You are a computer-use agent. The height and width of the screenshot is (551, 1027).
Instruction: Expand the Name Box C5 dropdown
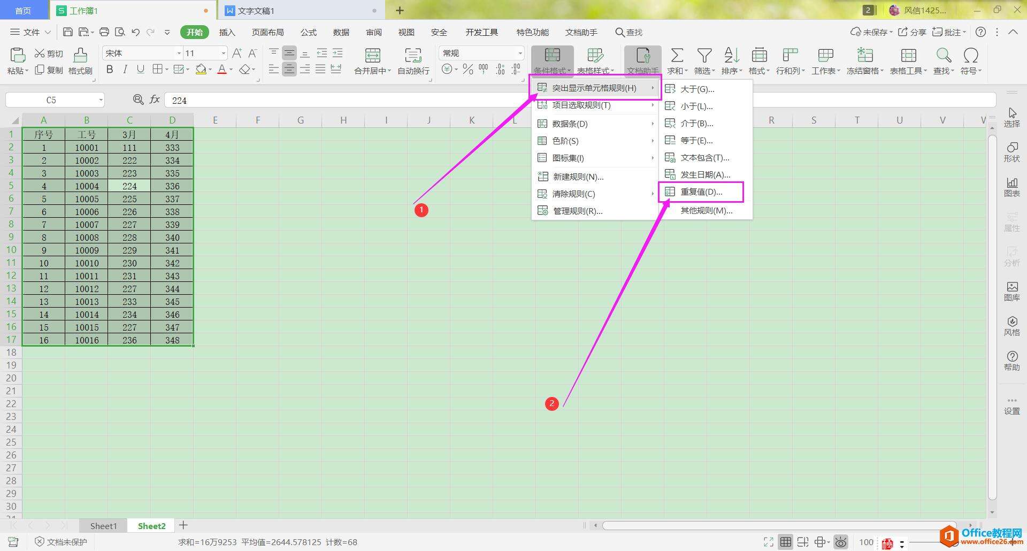(x=101, y=100)
